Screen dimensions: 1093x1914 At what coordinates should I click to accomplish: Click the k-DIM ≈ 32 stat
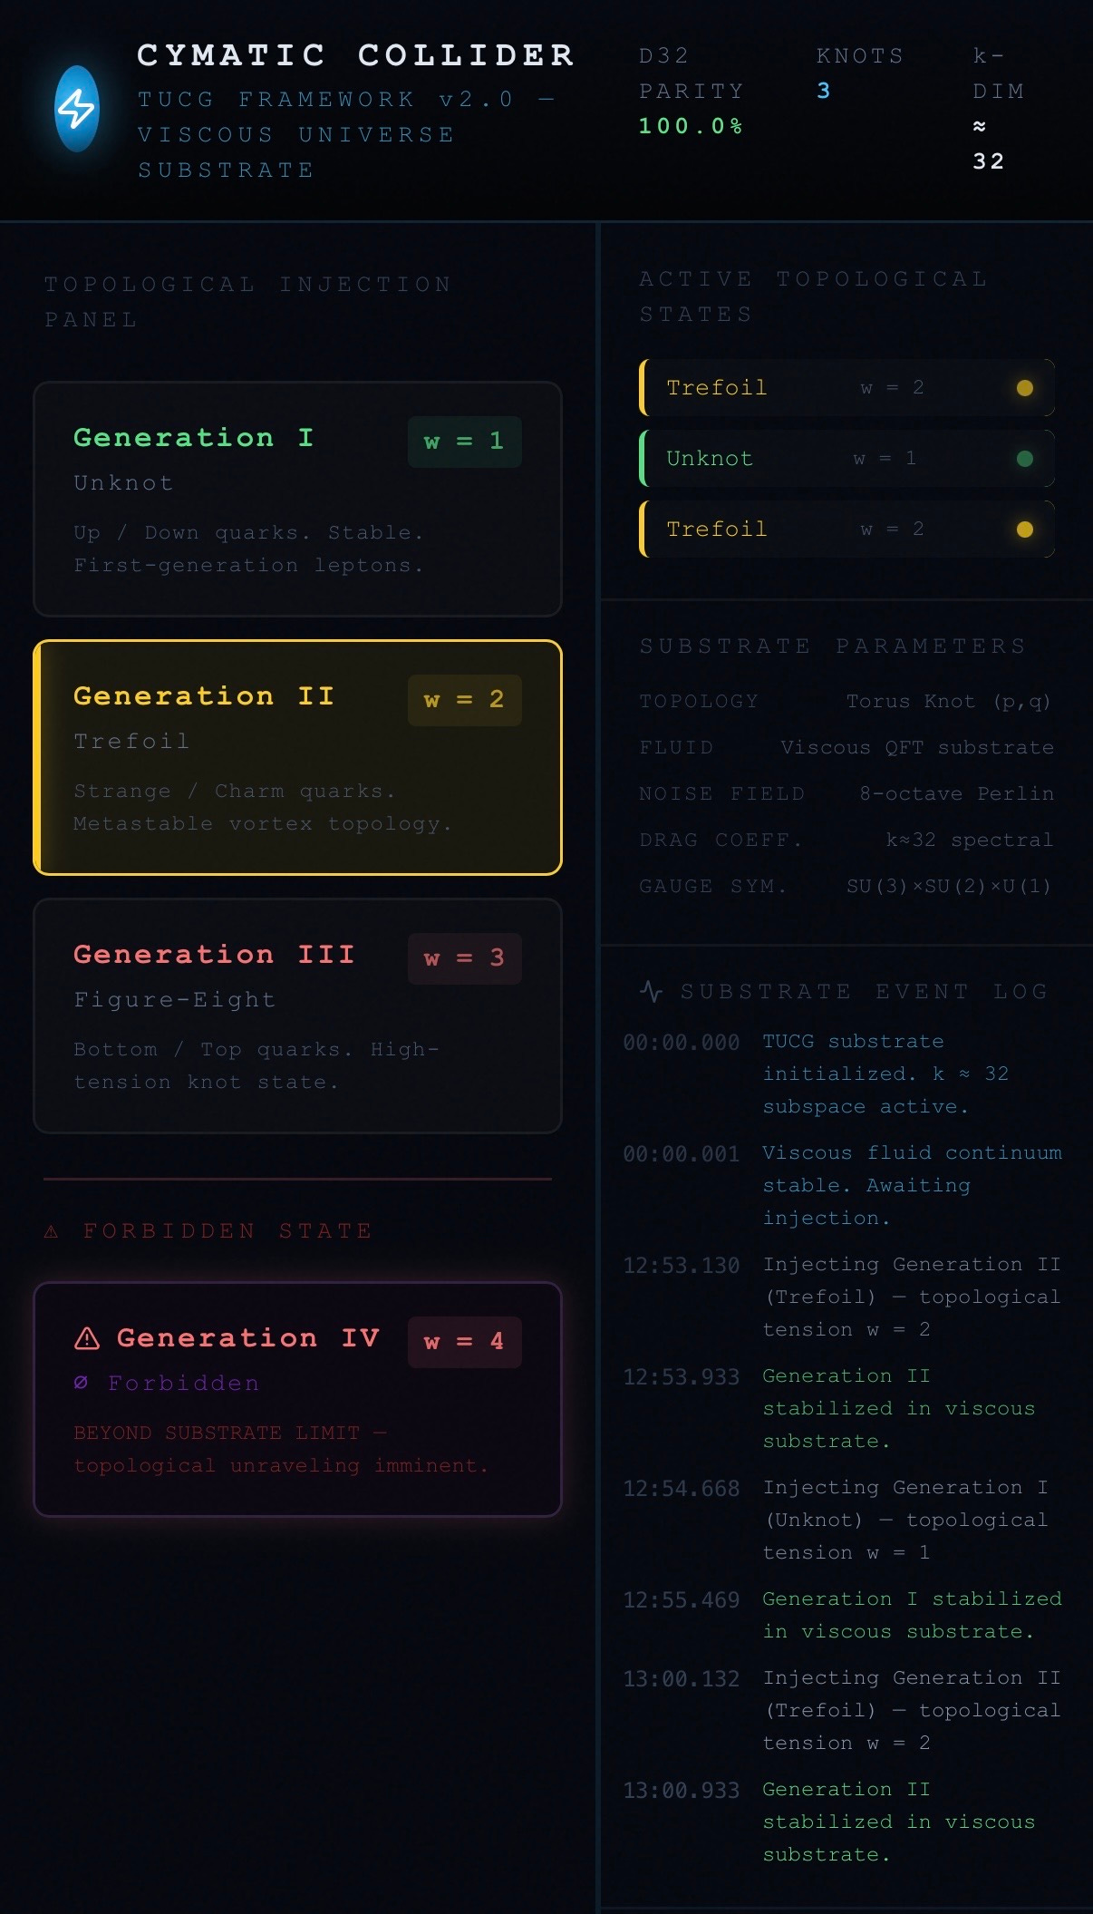[x=999, y=109]
